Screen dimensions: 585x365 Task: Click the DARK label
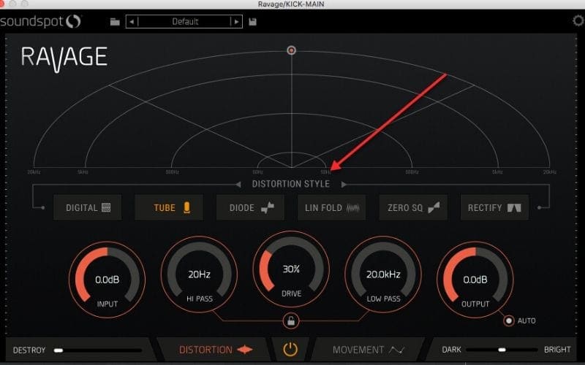451,350
